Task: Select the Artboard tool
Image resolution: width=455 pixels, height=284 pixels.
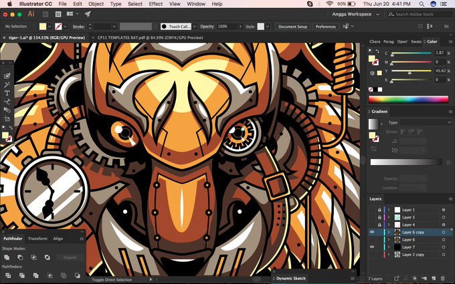Action: click(x=7, y=118)
